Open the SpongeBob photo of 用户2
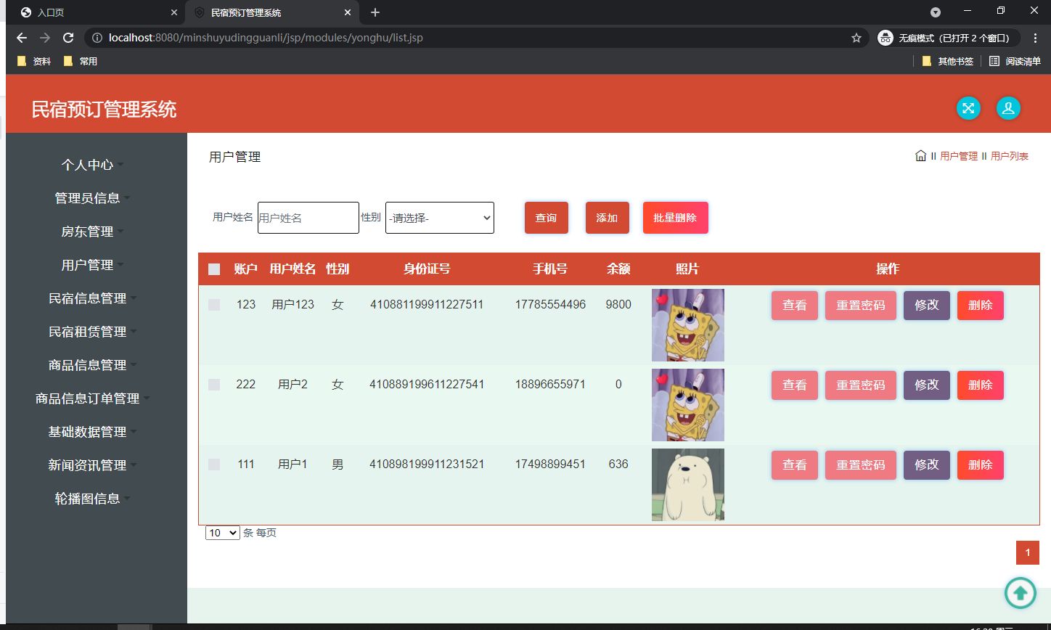 tap(688, 405)
